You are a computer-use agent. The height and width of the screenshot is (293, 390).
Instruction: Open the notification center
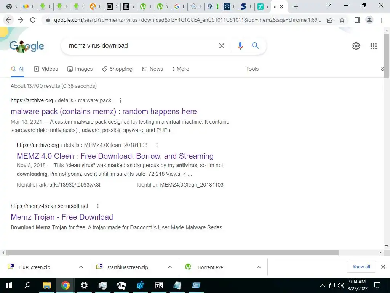[x=377, y=285]
